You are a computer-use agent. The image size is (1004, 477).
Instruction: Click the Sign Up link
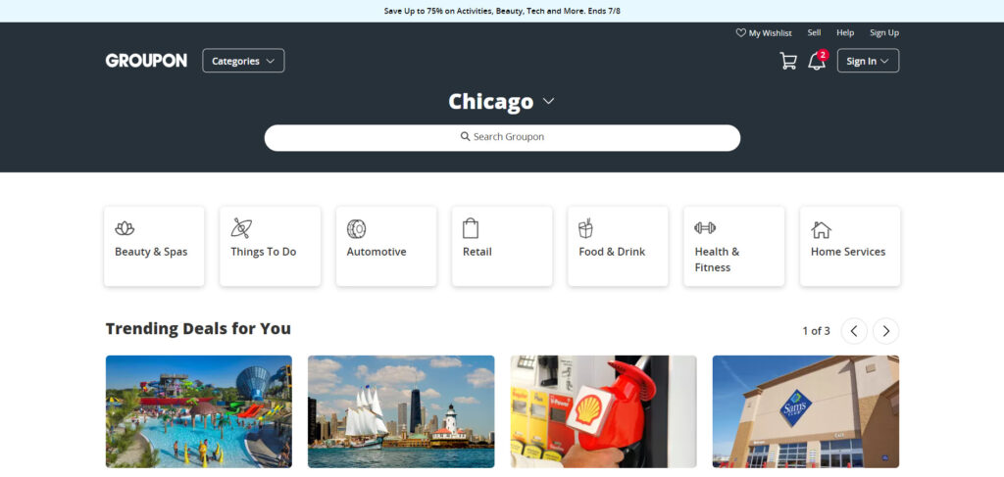883,33
